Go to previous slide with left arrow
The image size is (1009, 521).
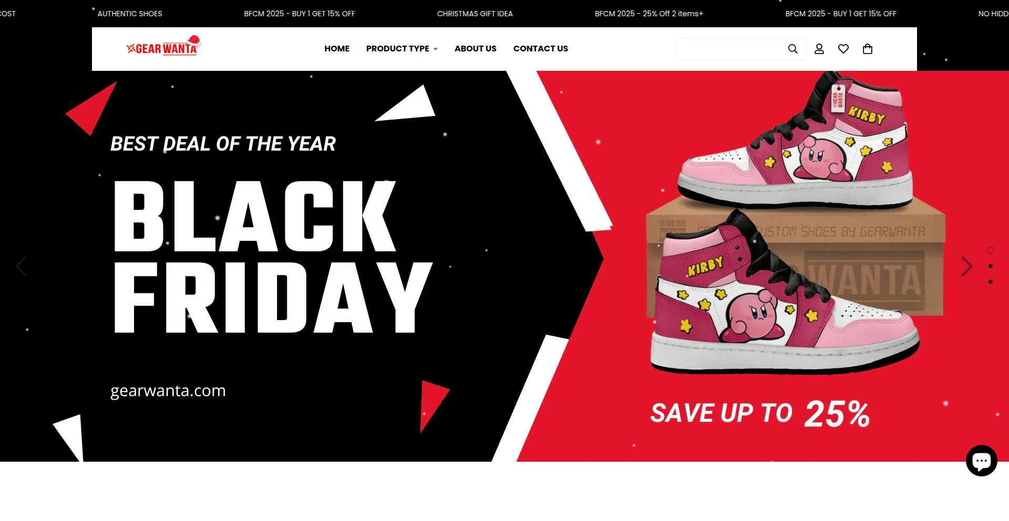click(x=21, y=266)
